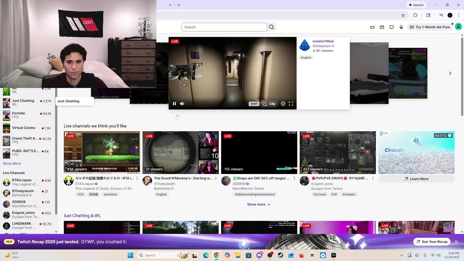Open File Explorer from the taskbar
The width and height of the screenshot is (464, 261).
(238, 255)
